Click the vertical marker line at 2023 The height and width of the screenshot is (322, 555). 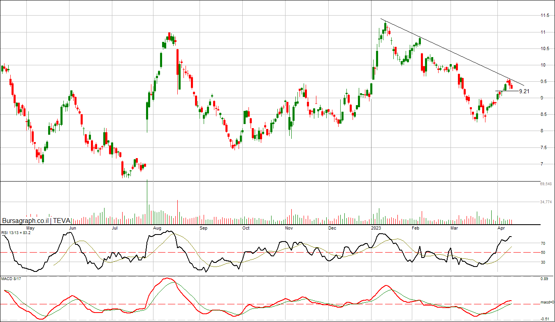(372, 112)
